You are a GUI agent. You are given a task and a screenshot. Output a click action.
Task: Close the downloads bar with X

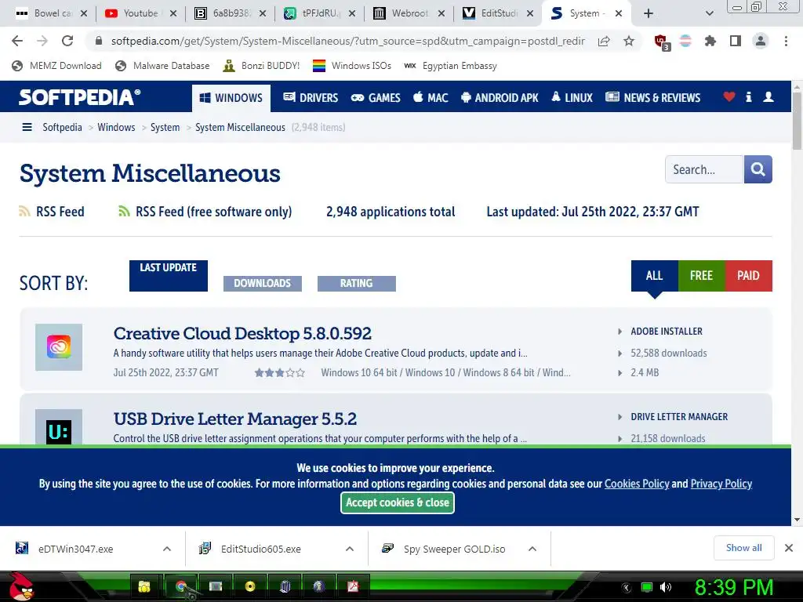coord(789,548)
